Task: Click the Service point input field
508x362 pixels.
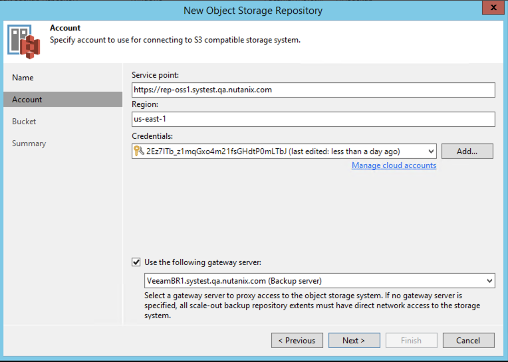Action: click(x=313, y=90)
